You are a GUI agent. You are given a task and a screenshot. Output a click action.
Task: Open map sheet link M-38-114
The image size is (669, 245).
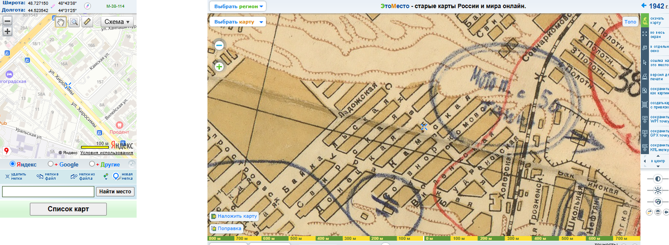115,6
